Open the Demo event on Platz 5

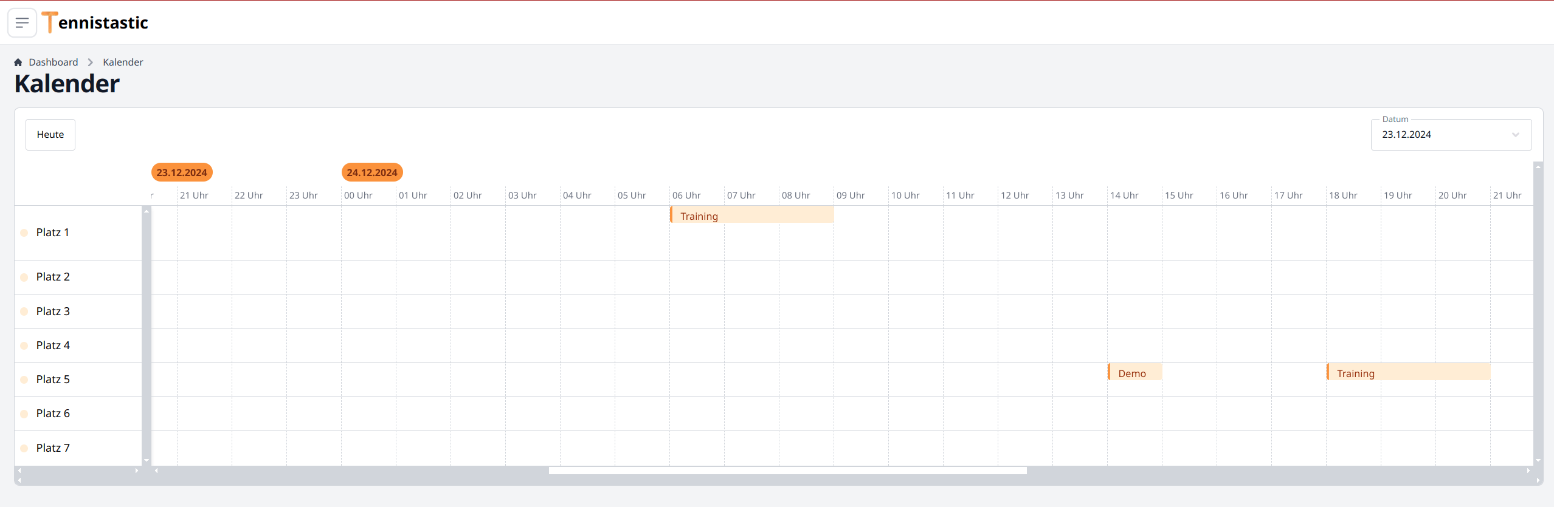pyautogui.click(x=1134, y=373)
